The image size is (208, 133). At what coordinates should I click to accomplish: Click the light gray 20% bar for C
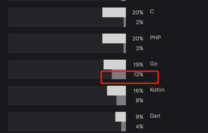pos(114,12)
